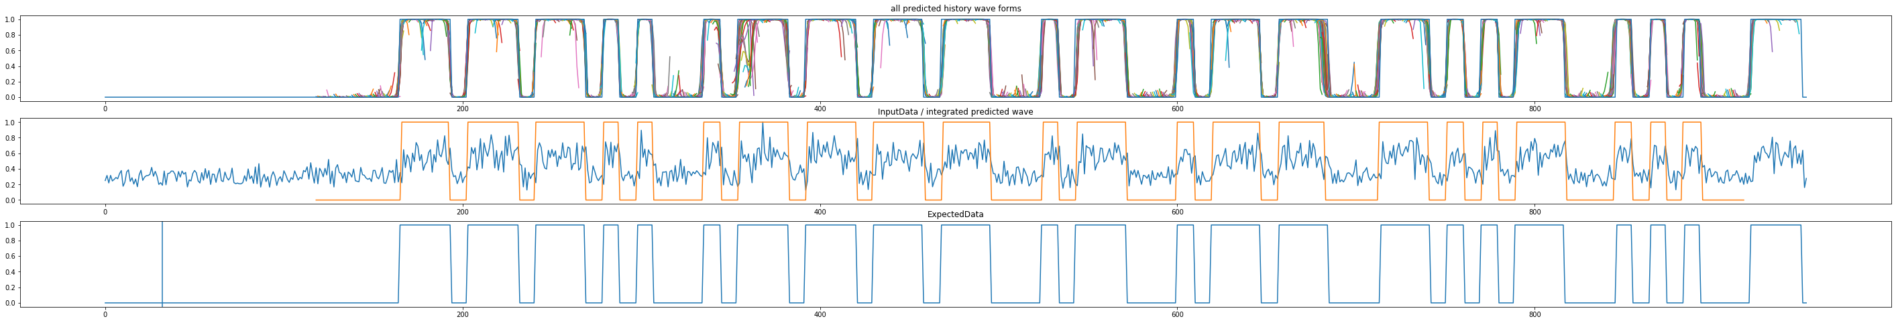Click the right end of the orange trace

(1743, 200)
